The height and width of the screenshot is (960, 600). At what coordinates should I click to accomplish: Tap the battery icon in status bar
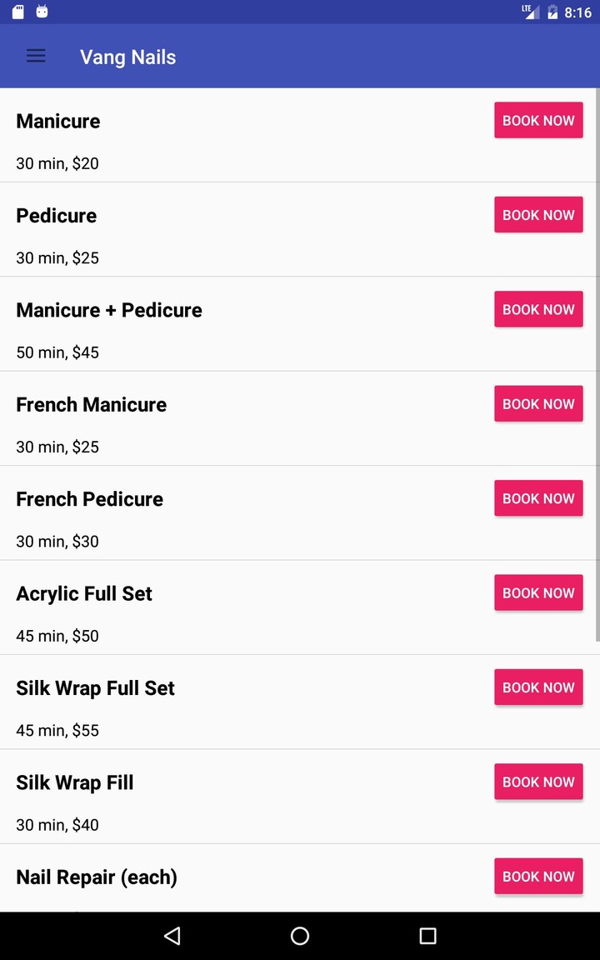coord(552,12)
